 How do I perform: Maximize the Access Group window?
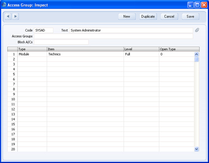tap(197, 5)
